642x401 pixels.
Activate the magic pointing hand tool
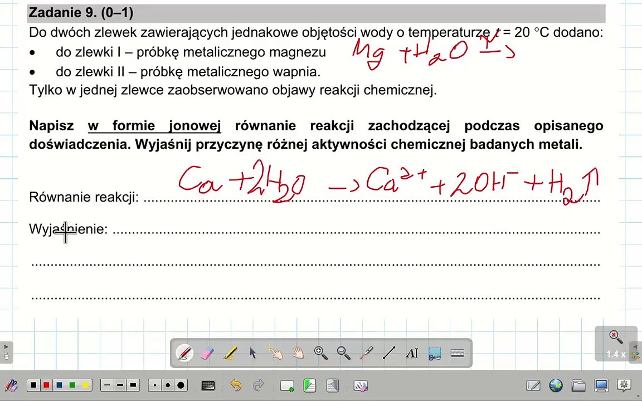(275, 353)
